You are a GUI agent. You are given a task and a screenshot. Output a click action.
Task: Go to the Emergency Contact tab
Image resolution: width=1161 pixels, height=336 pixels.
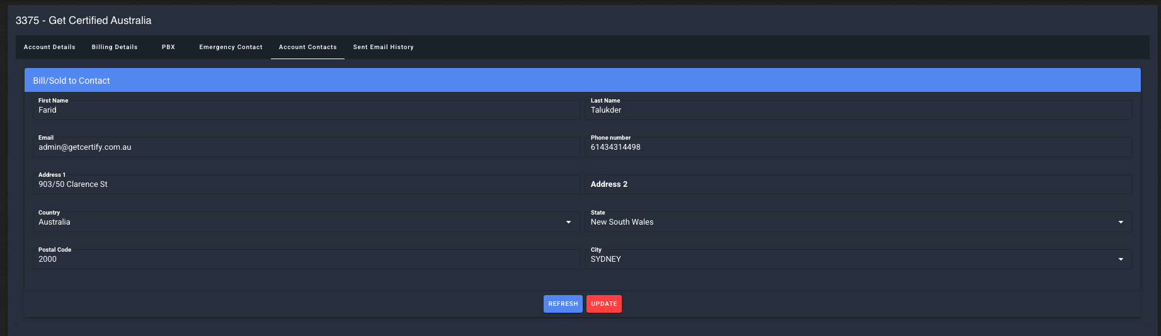click(x=231, y=47)
